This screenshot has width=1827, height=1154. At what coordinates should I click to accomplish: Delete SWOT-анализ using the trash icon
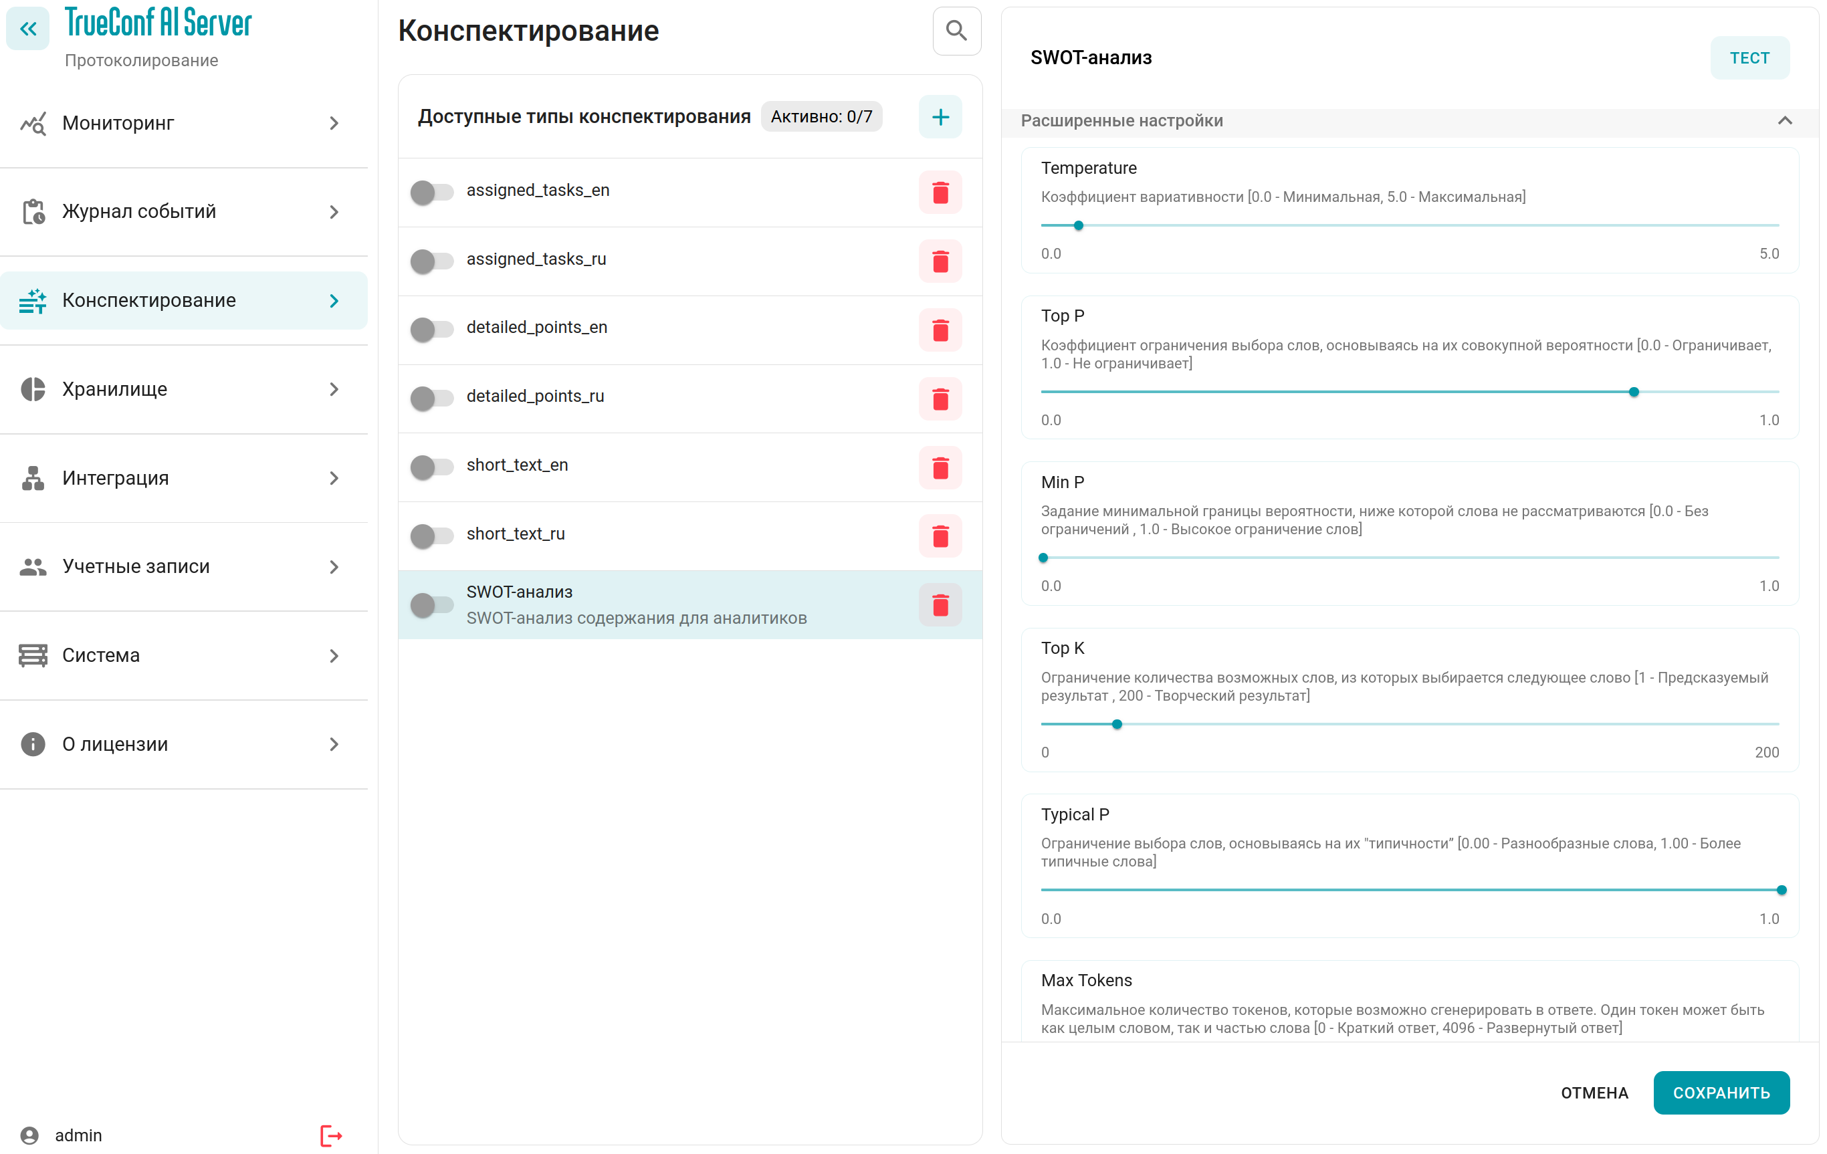(x=940, y=604)
